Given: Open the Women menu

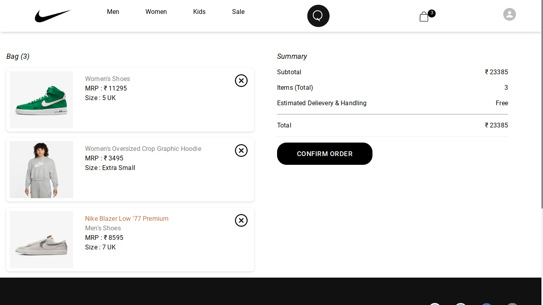Looking at the screenshot, I should (156, 12).
